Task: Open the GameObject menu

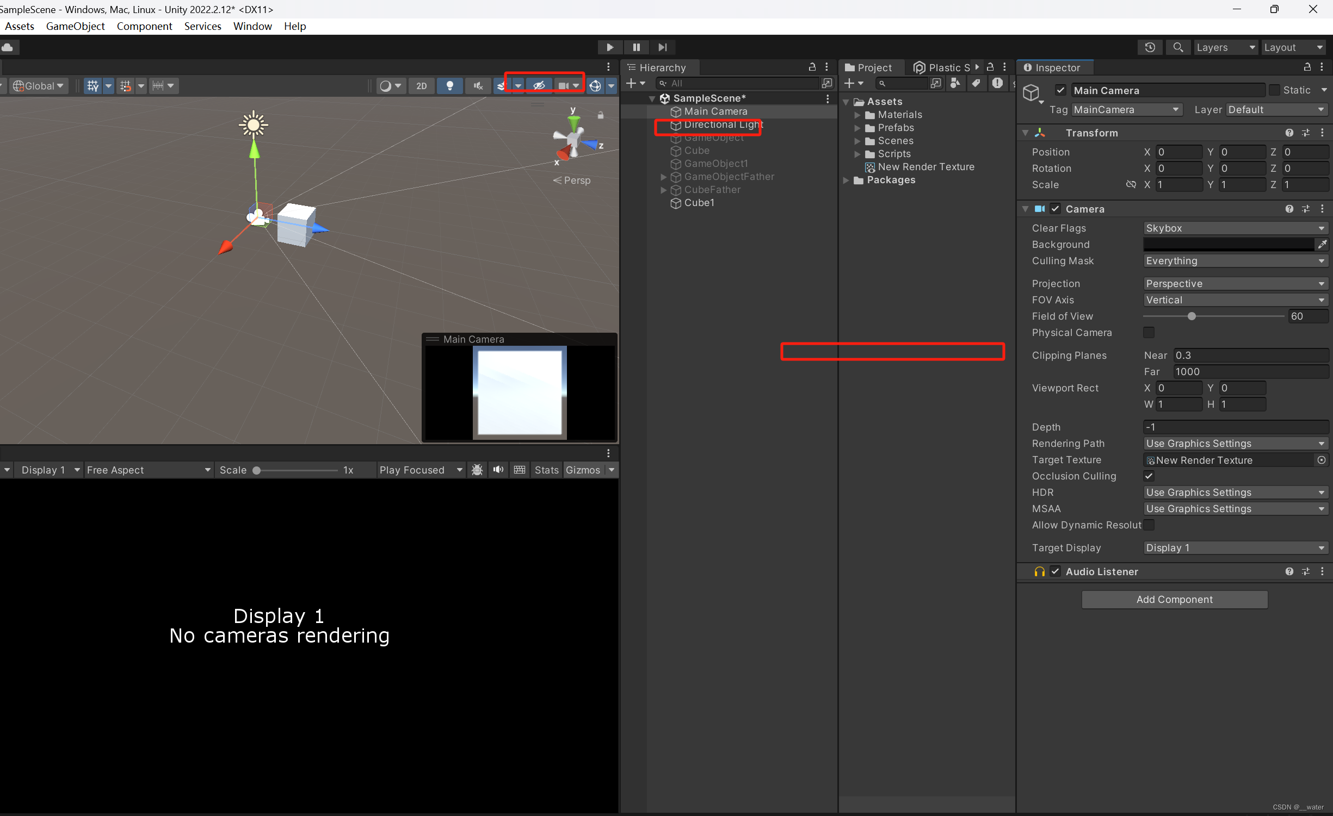Action: (x=75, y=26)
